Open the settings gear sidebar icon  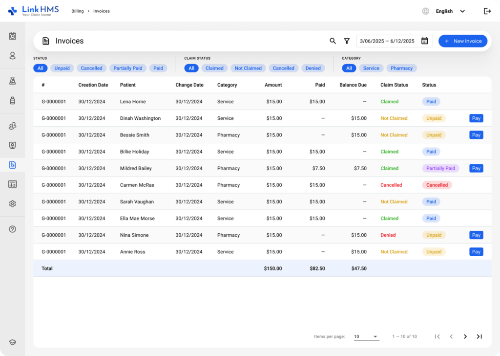[12, 204]
